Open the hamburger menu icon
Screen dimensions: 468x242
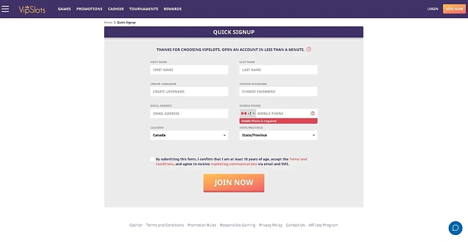[5, 9]
